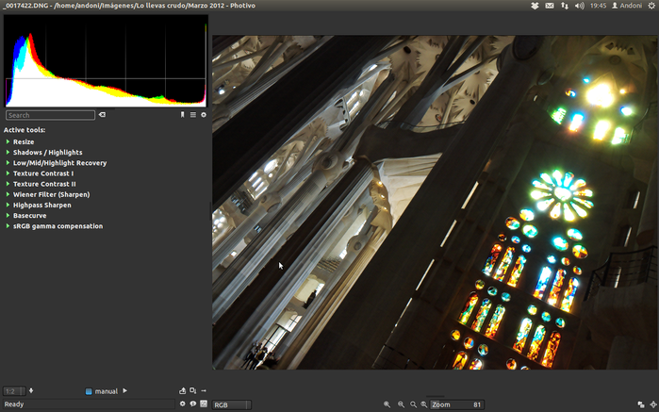Expand the Basecurve tool section
Image resolution: width=659 pixels, height=412 pixels.
[x=8, y=215]
